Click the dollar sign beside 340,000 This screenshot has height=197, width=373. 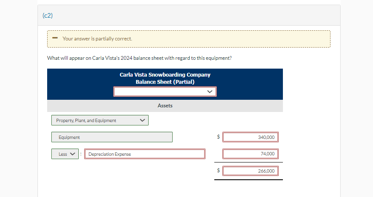coord(218,137)
